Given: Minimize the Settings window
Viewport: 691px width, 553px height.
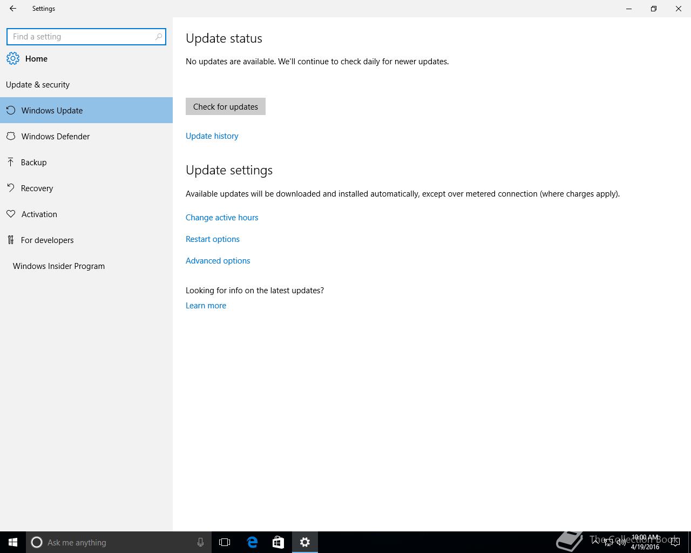Looking at the screenshot, I should tap(629, 9).
